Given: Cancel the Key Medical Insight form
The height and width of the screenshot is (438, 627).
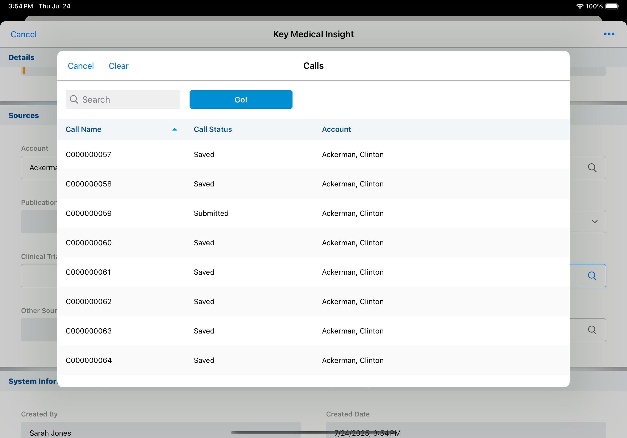Looking at the screenshot, I should (23, 34).
